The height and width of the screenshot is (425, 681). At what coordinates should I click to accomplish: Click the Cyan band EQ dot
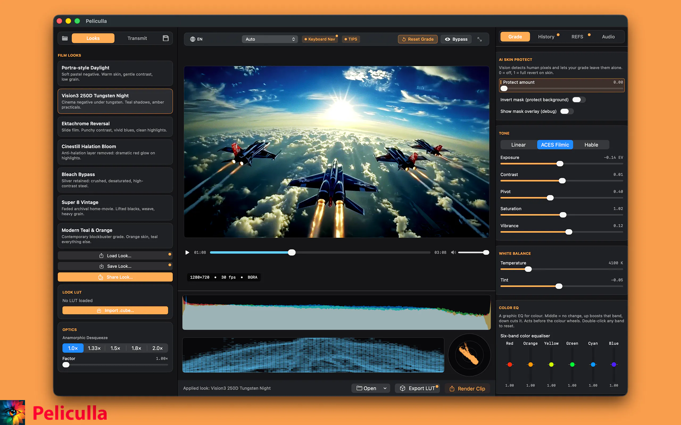[593, 364]
